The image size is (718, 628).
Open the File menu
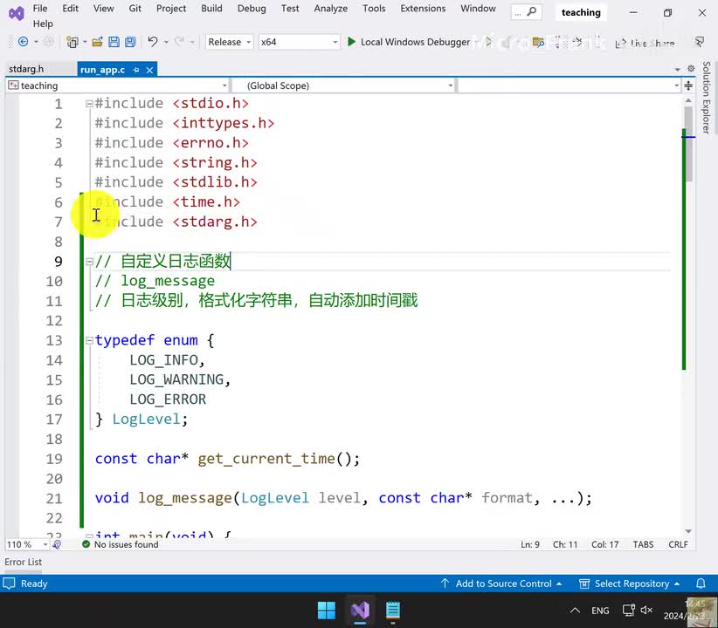(x=40, y=8)
